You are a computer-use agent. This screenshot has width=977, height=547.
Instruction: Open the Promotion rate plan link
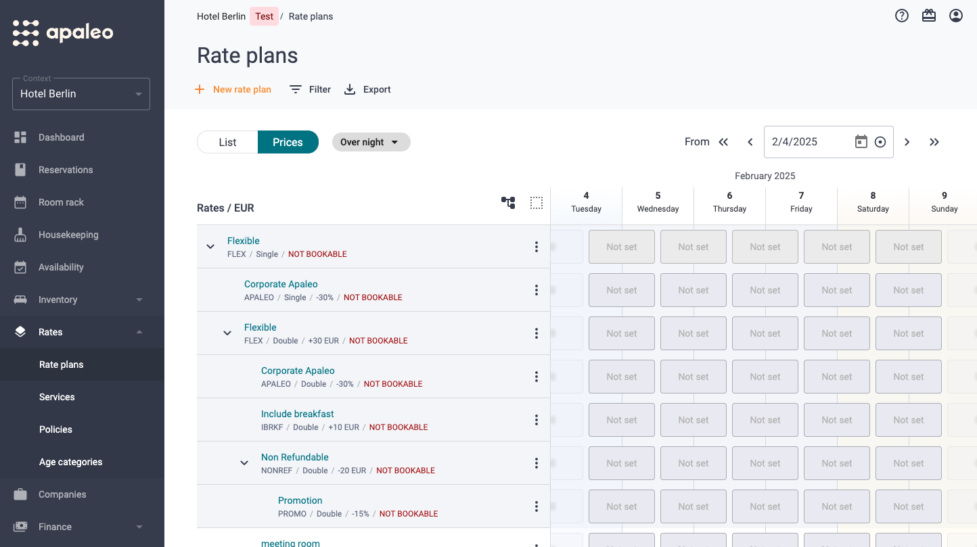tap(300, 500)
